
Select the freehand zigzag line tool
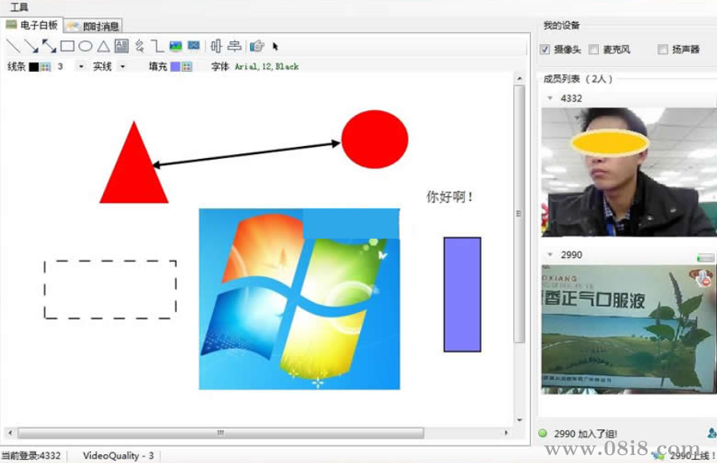[x=140, y=46]
